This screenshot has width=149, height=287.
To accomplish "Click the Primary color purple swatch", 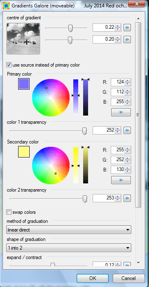I will [x=24, y=84].
